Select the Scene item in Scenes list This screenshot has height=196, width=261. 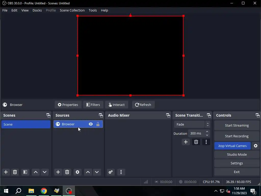[x=26, y=124]
